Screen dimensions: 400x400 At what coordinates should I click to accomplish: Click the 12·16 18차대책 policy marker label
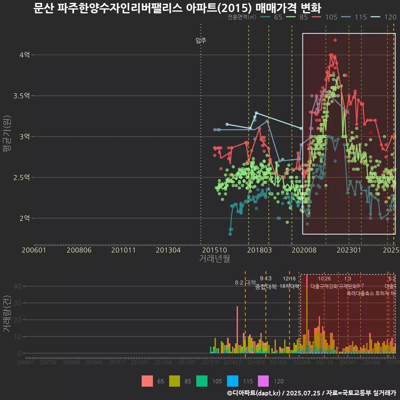coord(289,282)
